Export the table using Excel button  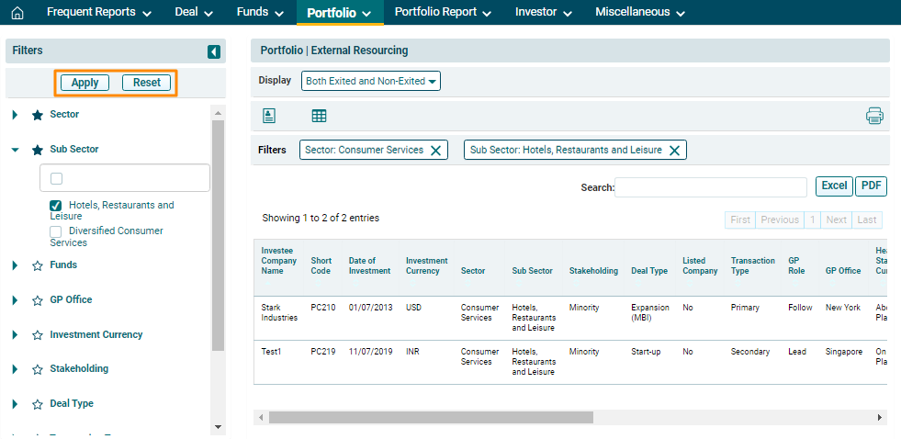(x=834, y=186)
